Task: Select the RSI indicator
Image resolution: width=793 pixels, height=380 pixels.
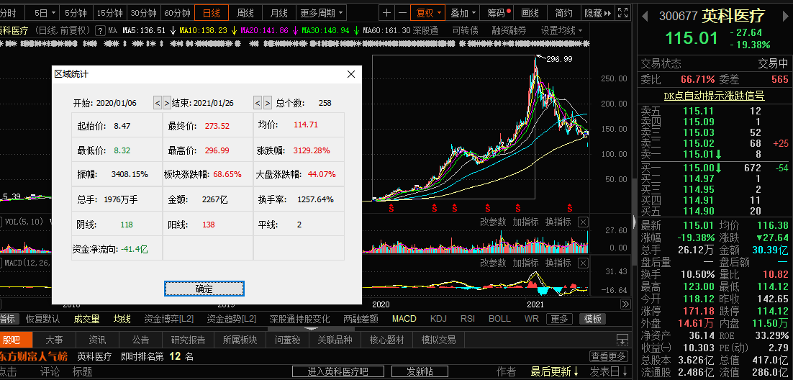Action: (467, 319)
